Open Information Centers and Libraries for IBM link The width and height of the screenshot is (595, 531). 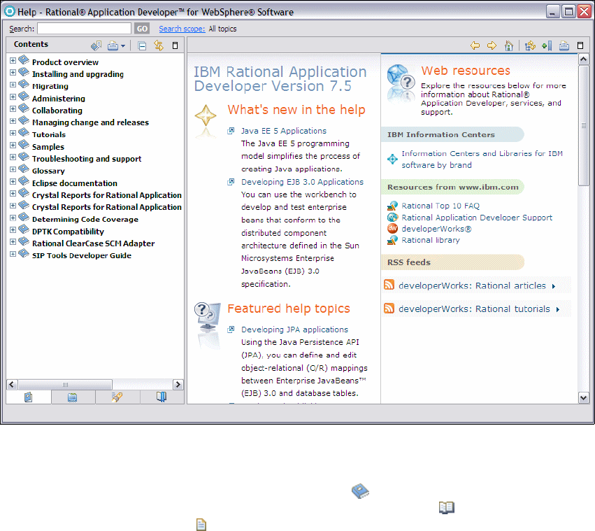(482, 159)
